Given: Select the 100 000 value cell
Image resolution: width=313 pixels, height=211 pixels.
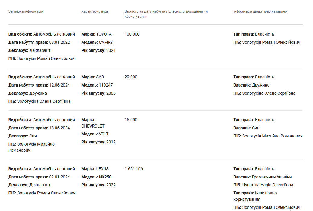Looking at the screenshot, I should pos(132,34).
